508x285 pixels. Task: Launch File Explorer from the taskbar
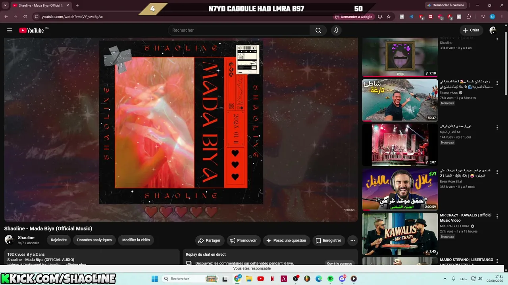[249, 279]
